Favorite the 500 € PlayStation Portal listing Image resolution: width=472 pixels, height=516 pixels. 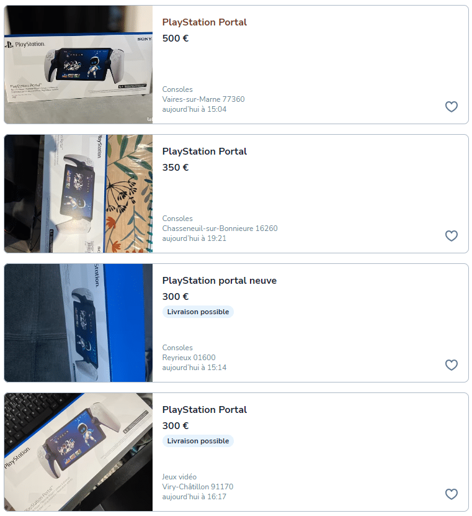452,107
